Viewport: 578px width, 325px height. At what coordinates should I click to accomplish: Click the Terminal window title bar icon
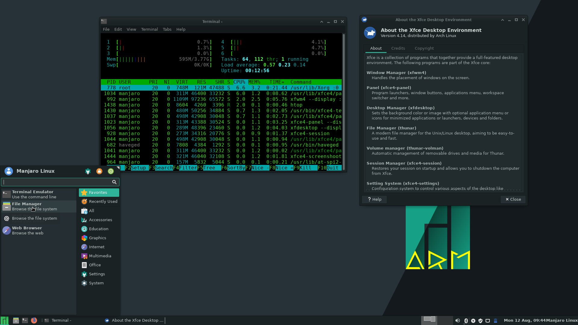click(x=104, y=21)
